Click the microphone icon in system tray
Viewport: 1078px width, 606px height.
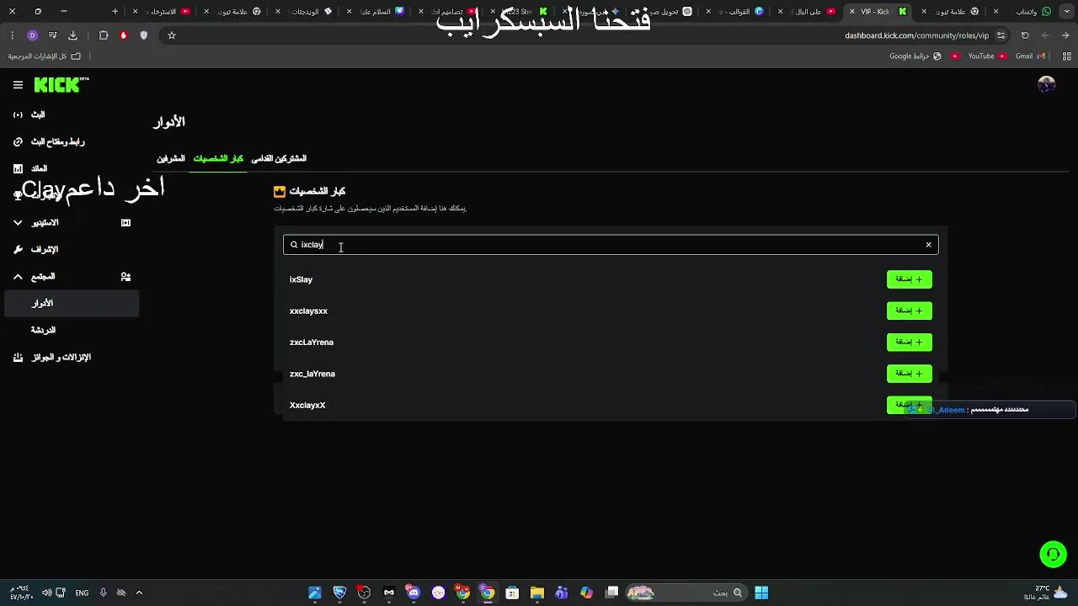click(x=103, y=593)
